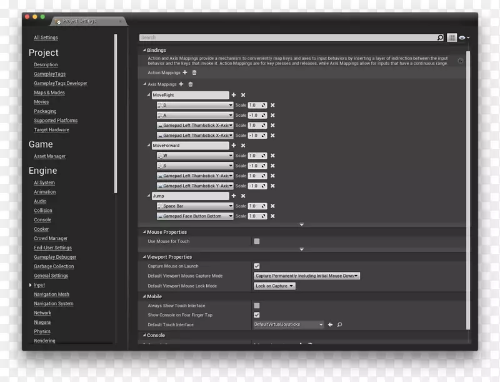Edit Scale value for A key
Screen dimensions: 500x382
tap(257, 115)
